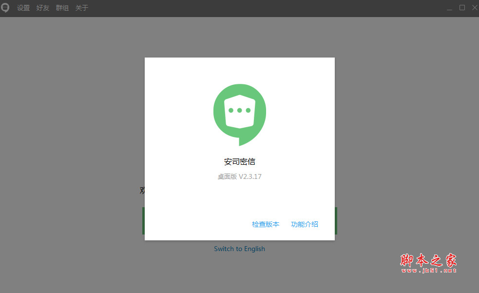Screen dimensions: 479x293
Task: Click the 检查版本 link
Action: point(266,224)
